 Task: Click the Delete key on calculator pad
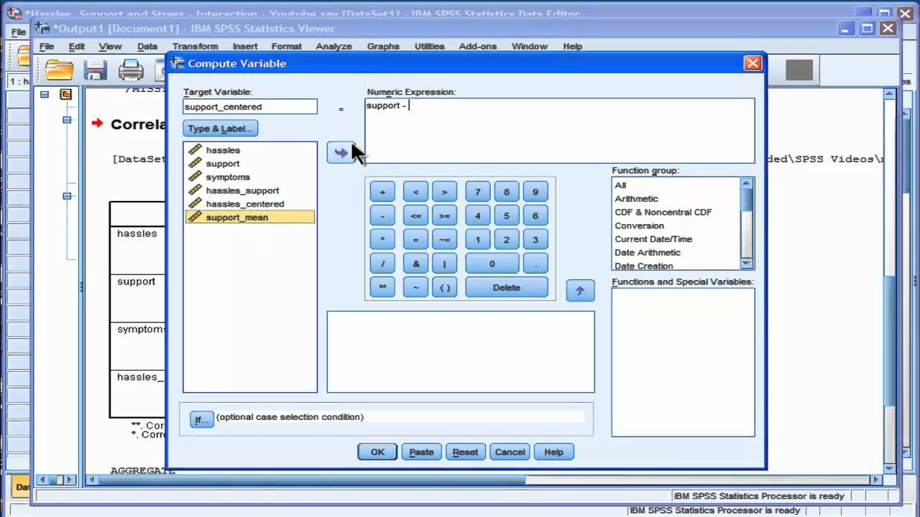(507, 287)
